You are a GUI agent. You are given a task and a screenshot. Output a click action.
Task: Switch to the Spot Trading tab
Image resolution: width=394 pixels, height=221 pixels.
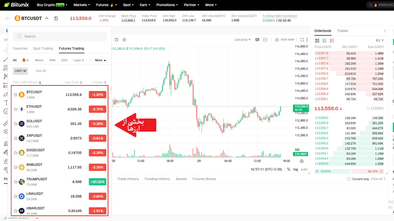tap(43, 48)
